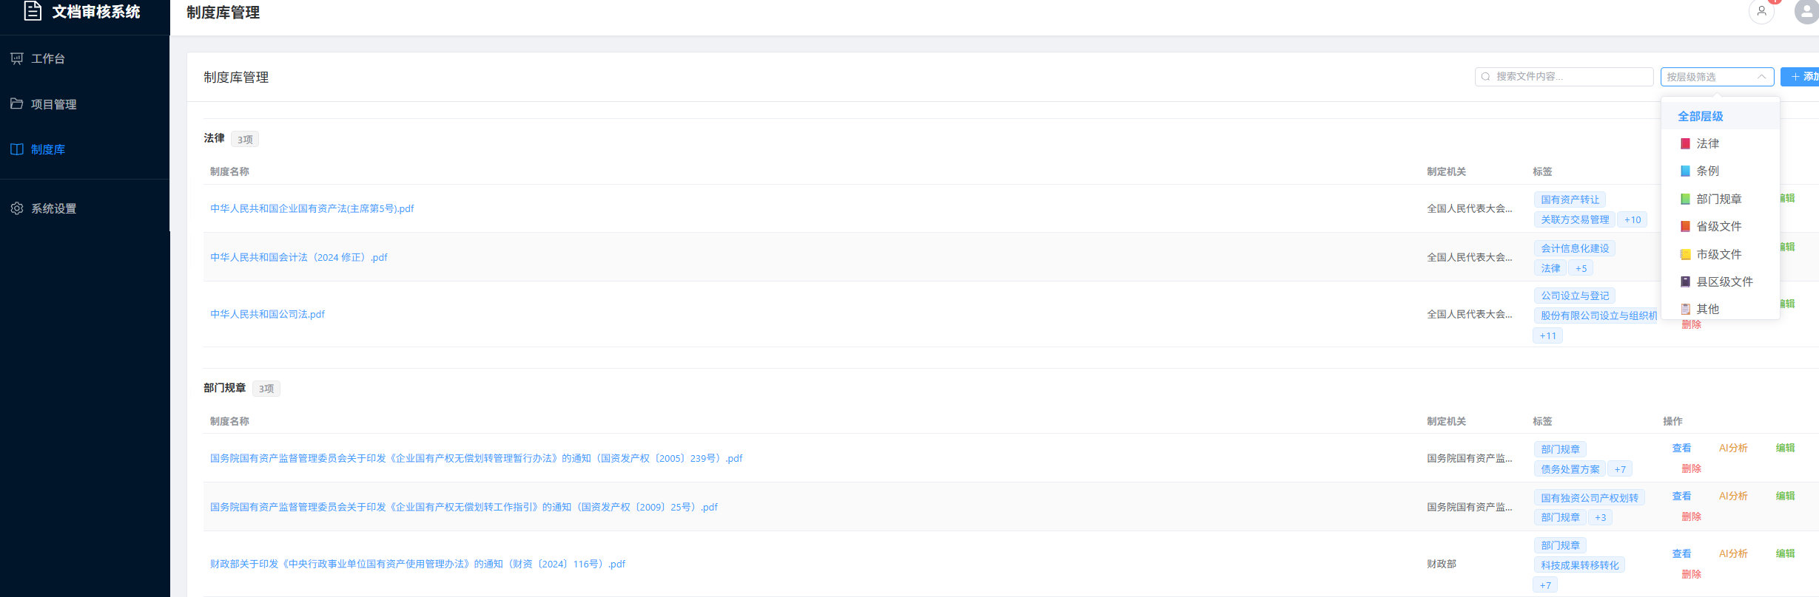Click the document icon in app logo
The width and height of the screenshot is (1819, 597).
pos(33,10)
